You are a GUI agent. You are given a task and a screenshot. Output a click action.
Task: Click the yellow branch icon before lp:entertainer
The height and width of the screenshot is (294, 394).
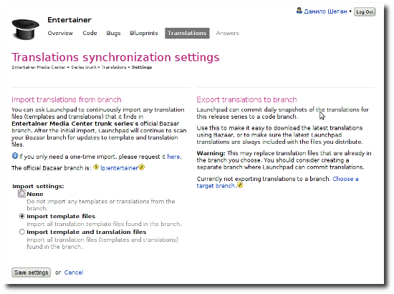96,167
